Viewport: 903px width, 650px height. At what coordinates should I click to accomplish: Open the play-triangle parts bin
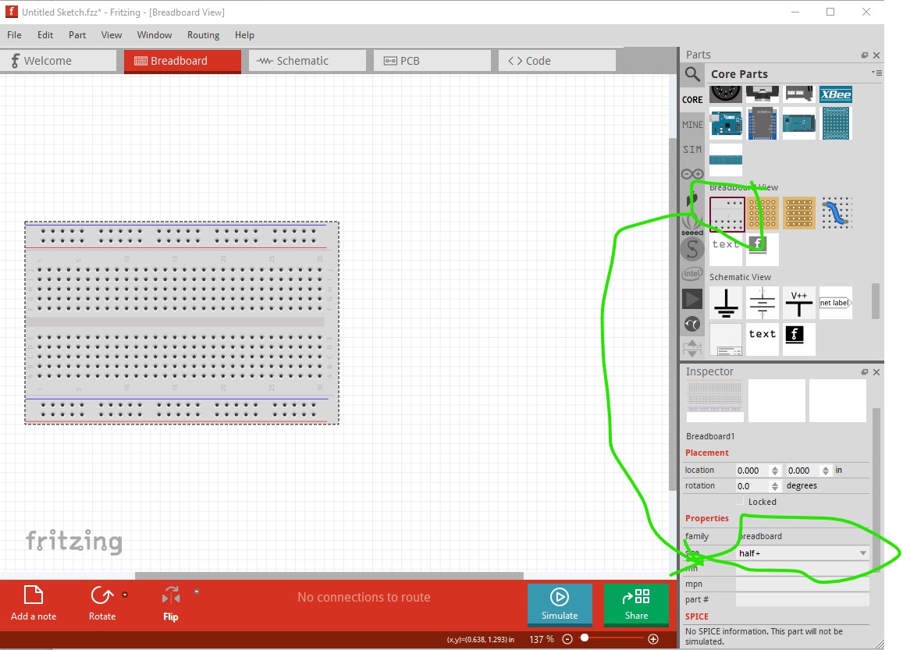tap(692, 300)
